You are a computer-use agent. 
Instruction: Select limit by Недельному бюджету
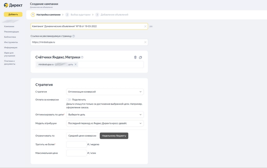pos(114,136)
